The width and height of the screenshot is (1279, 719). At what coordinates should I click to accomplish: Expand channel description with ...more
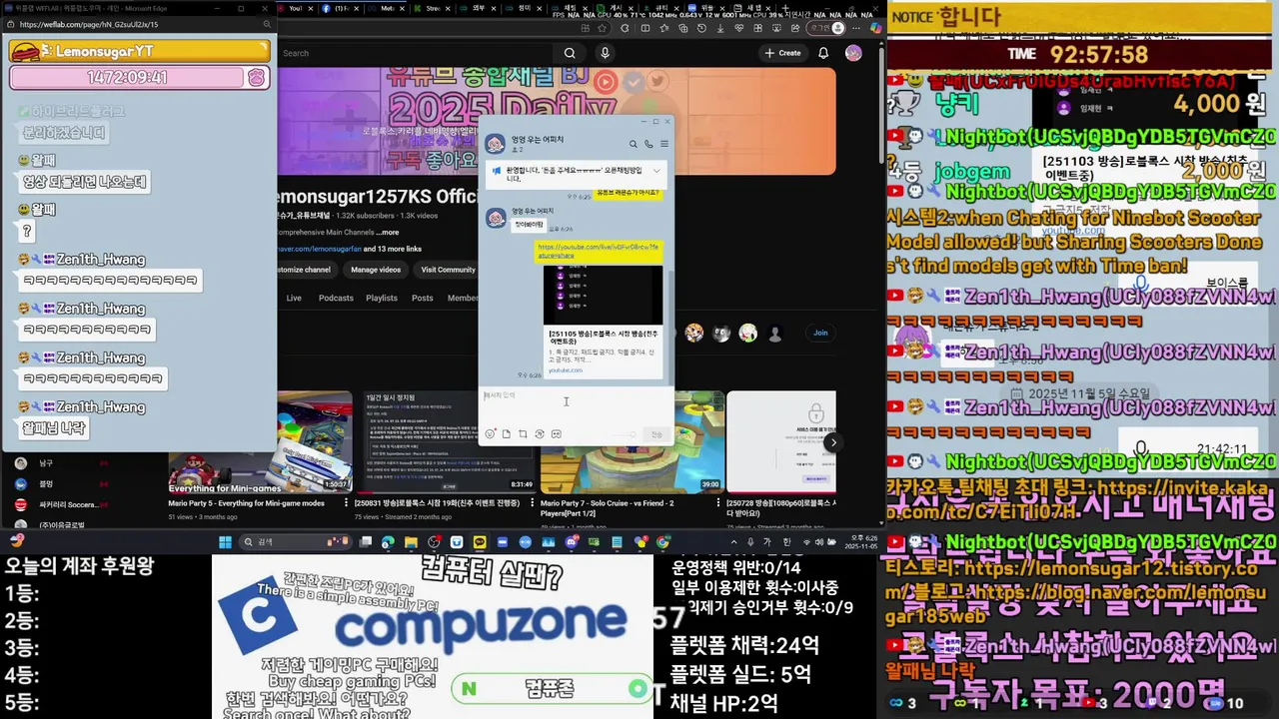(388, 232)
